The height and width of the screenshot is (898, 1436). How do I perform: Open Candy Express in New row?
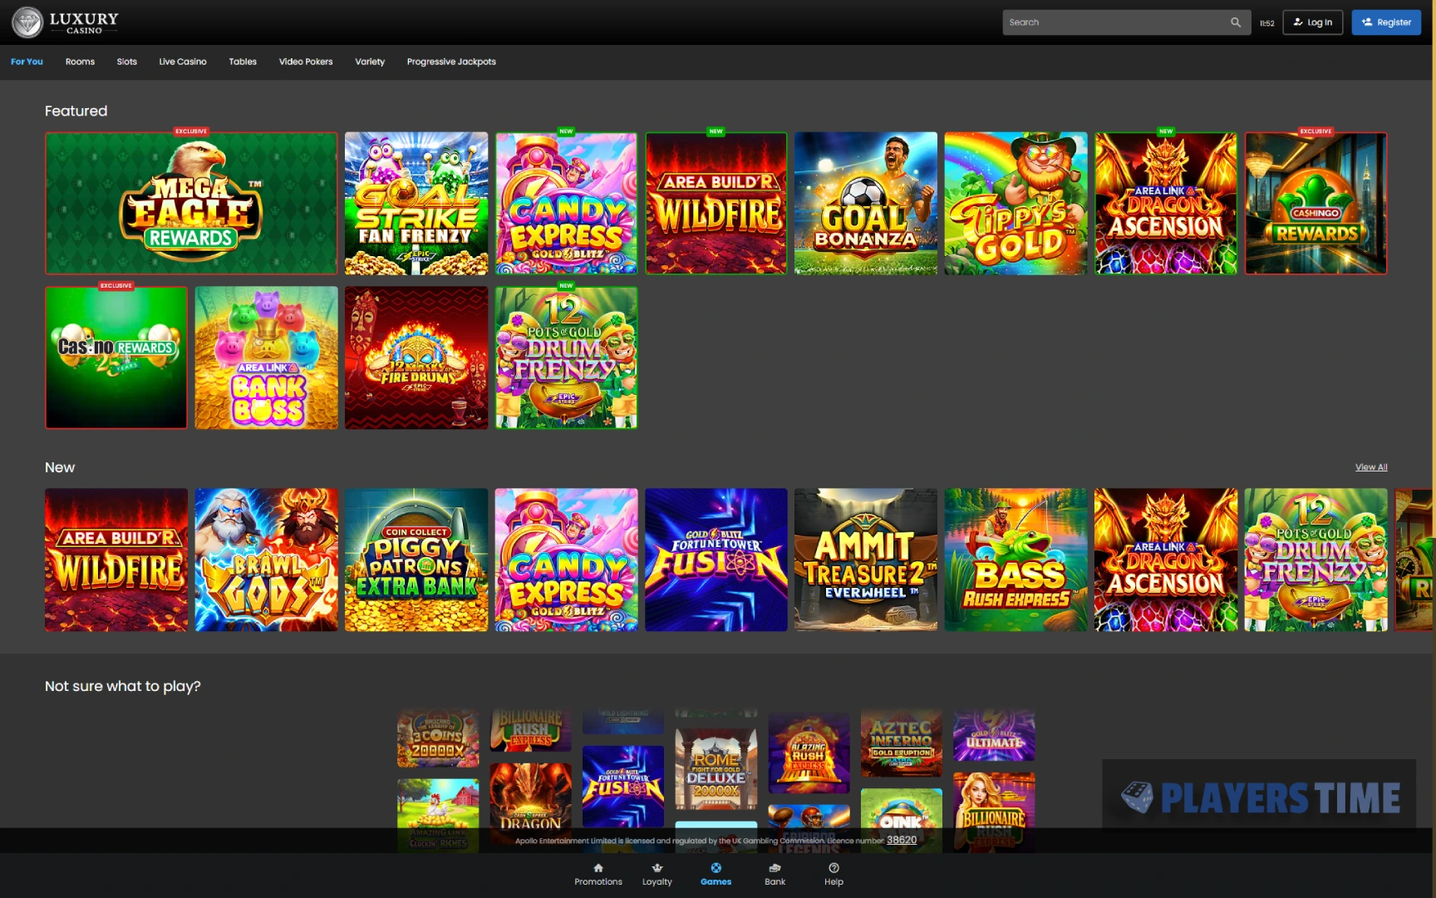click(x=567, y=560)
